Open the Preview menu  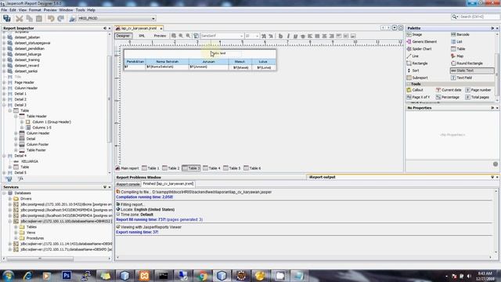50,10
